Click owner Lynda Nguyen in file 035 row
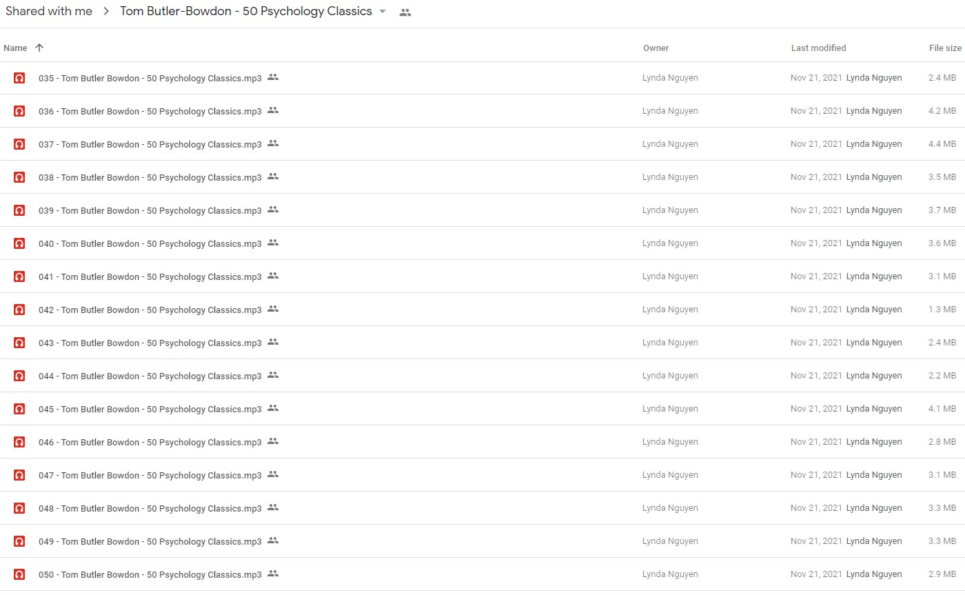Screen dimensions: 965x595 670,78
